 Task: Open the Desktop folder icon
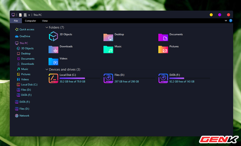(108, 37)
